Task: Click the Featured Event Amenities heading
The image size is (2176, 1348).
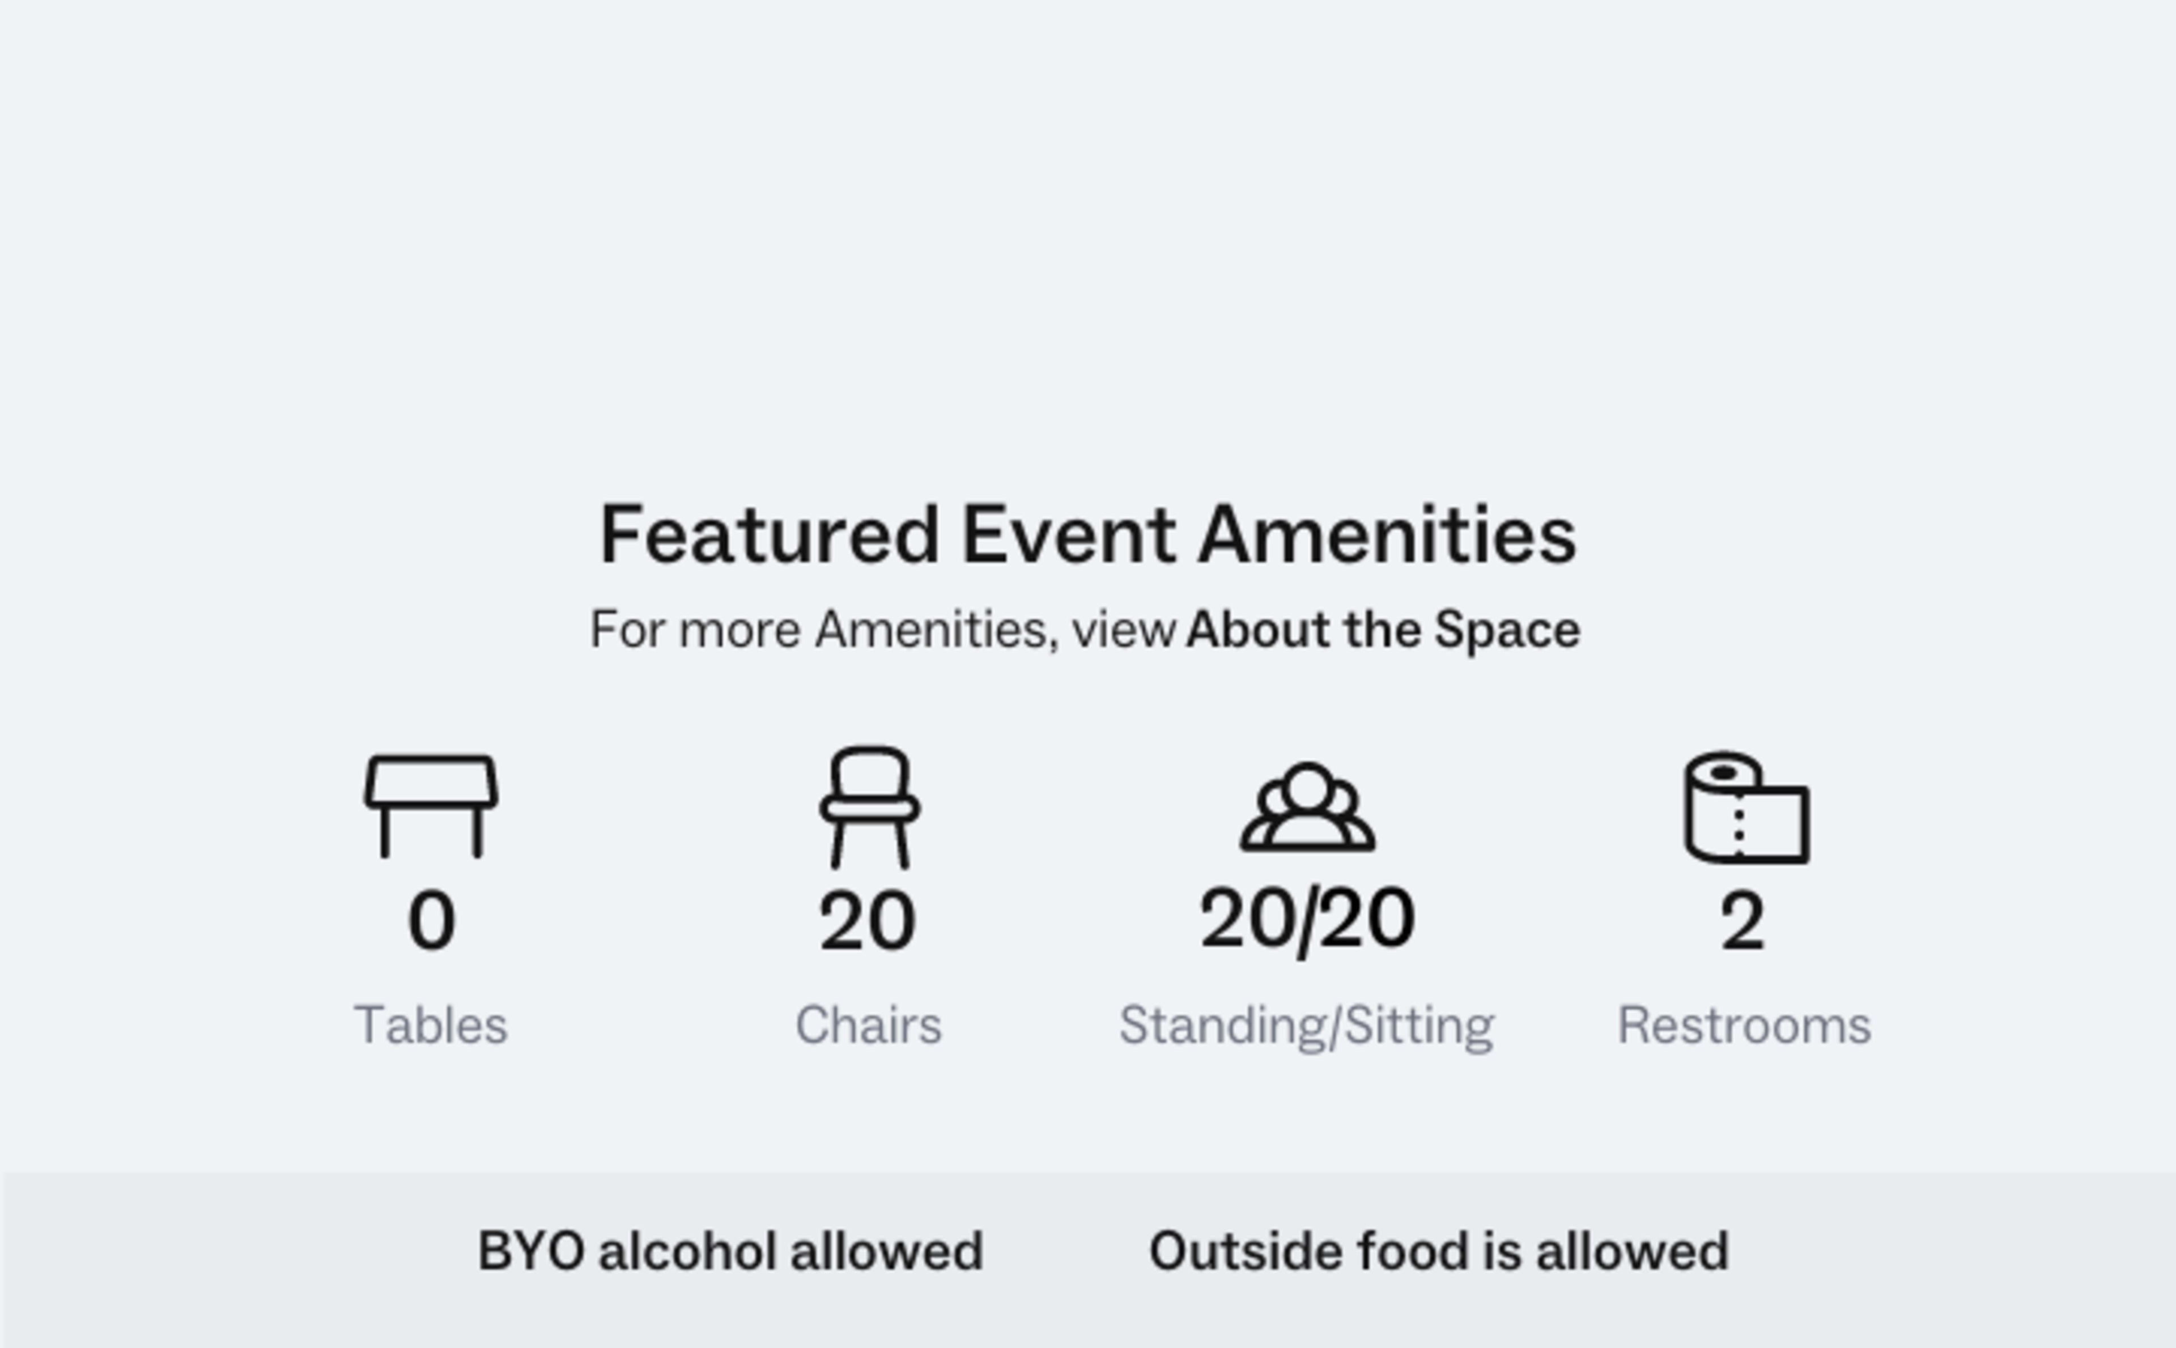Action: 1087,535
